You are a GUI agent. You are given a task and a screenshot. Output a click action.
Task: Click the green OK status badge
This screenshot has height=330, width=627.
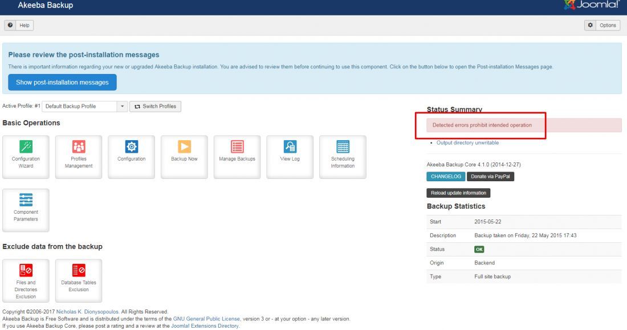(479, 249)
